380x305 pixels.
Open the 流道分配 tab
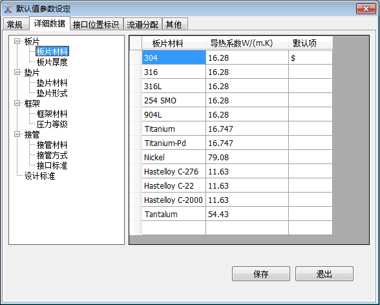[x=142, y=25]
